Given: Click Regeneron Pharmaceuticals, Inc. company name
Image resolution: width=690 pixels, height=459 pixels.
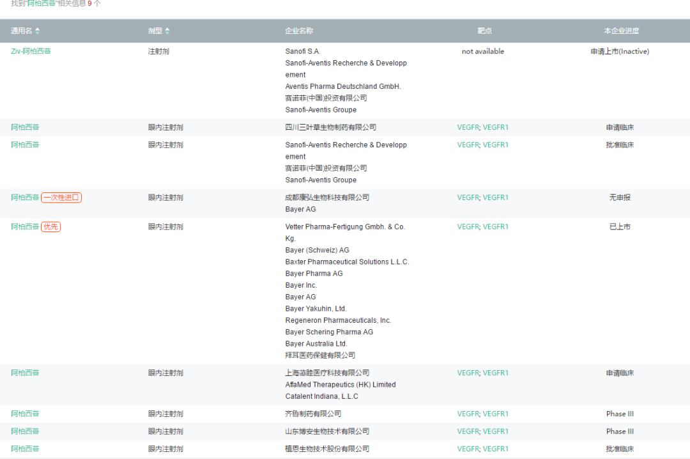Looking at the screenshot, I should pos(338,320).
